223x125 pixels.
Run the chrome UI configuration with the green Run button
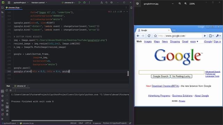79,2
